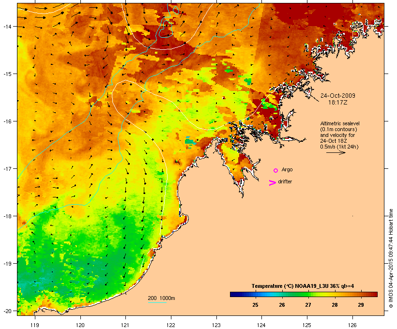Screen dimensions: 397x329
Task: Click the longitude axis label '120'
Action: [x=80, y=325]
